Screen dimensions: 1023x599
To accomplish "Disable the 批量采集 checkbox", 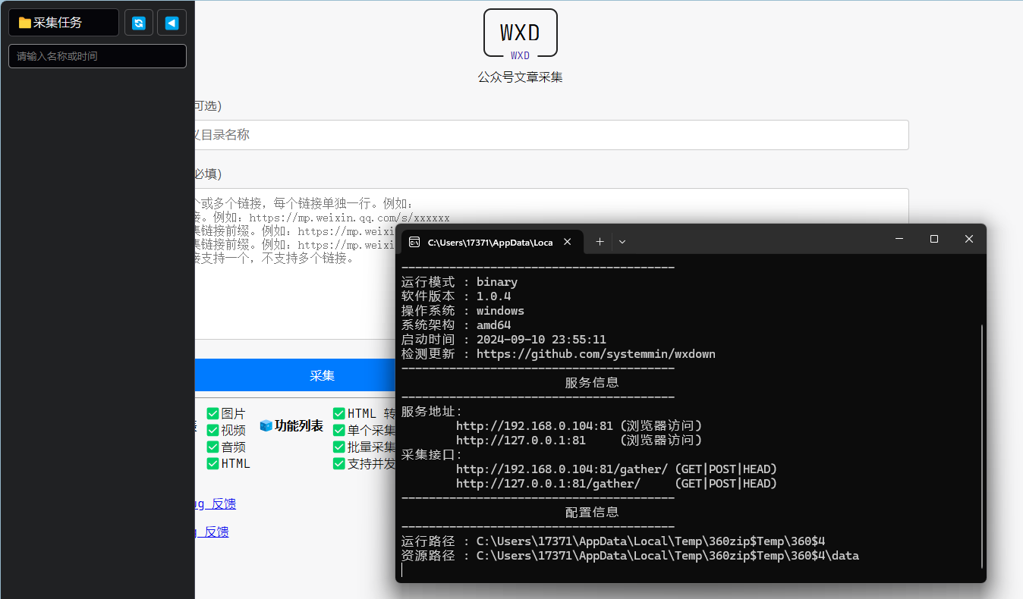I will click(338, 447).
